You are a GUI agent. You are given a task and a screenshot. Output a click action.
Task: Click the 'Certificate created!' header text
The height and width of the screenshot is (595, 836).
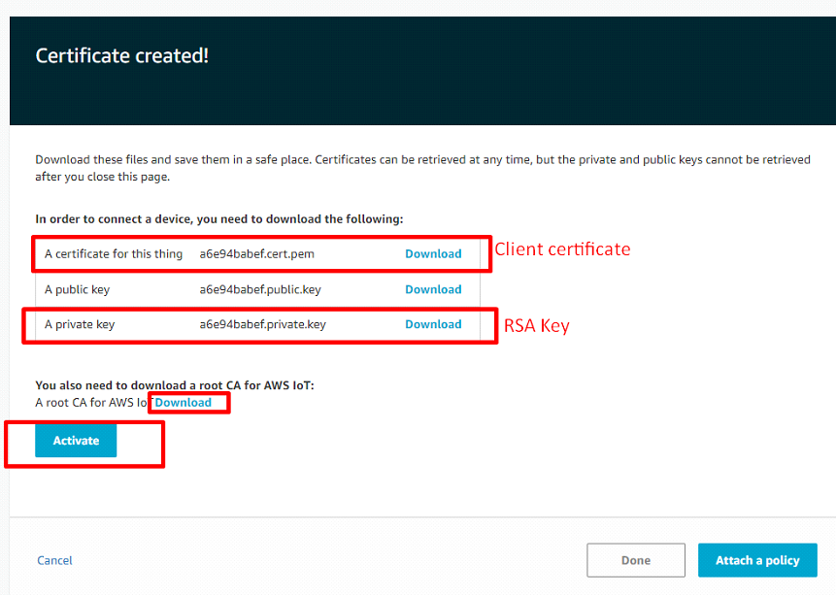coord(121,55)
